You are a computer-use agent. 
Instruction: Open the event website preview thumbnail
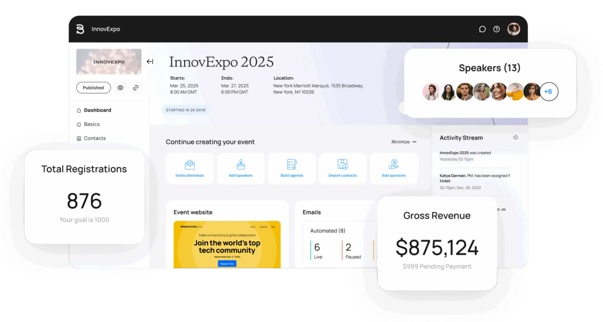(x=227, y=244)
